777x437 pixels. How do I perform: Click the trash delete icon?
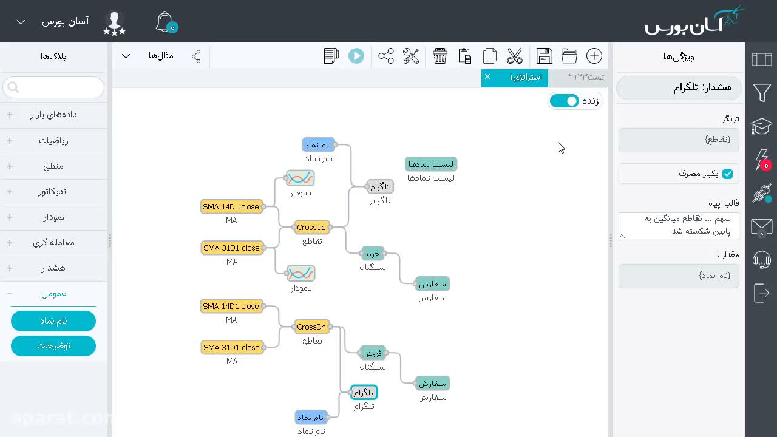click(x=440, y=56)
